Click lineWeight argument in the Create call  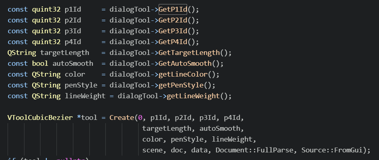pyautogui.click(x=232, y=140)
